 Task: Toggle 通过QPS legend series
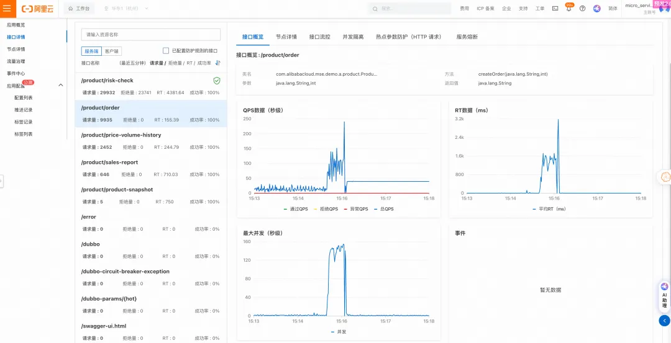[295, 209]
